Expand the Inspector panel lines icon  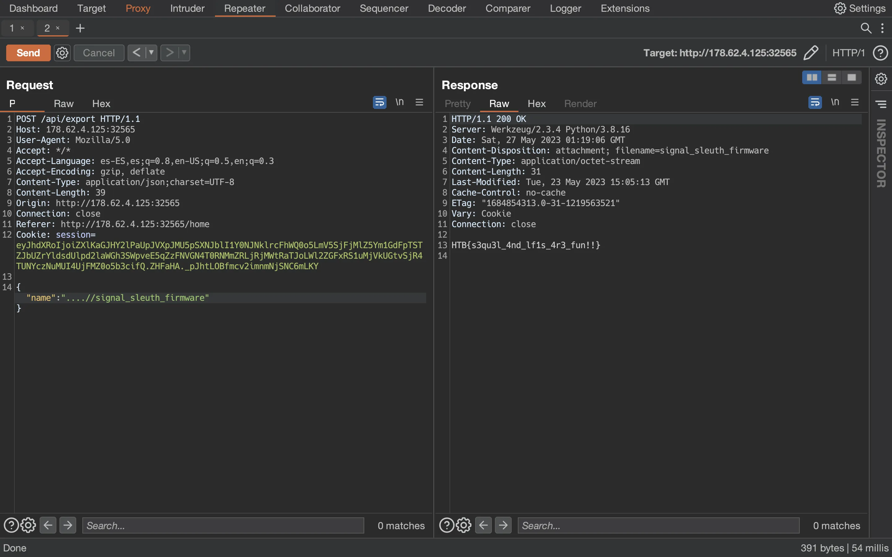click(881, 104)
